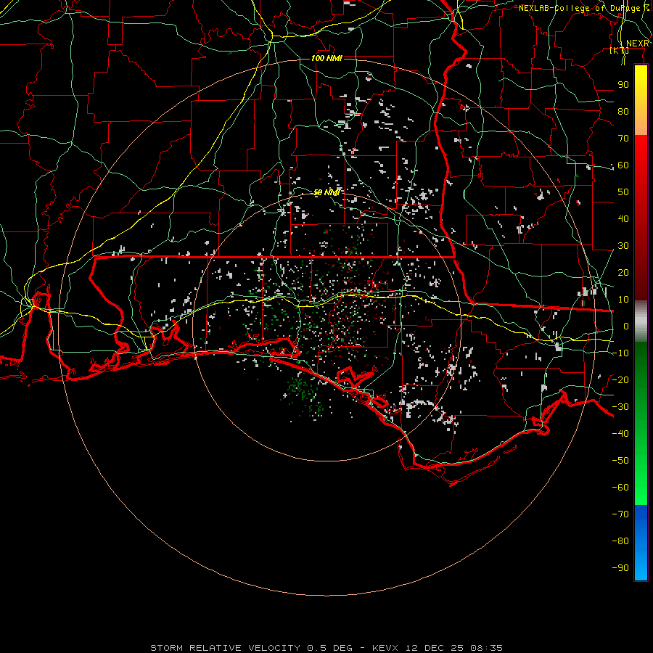Click the 50 NMI range ring label

pos(327,192)
